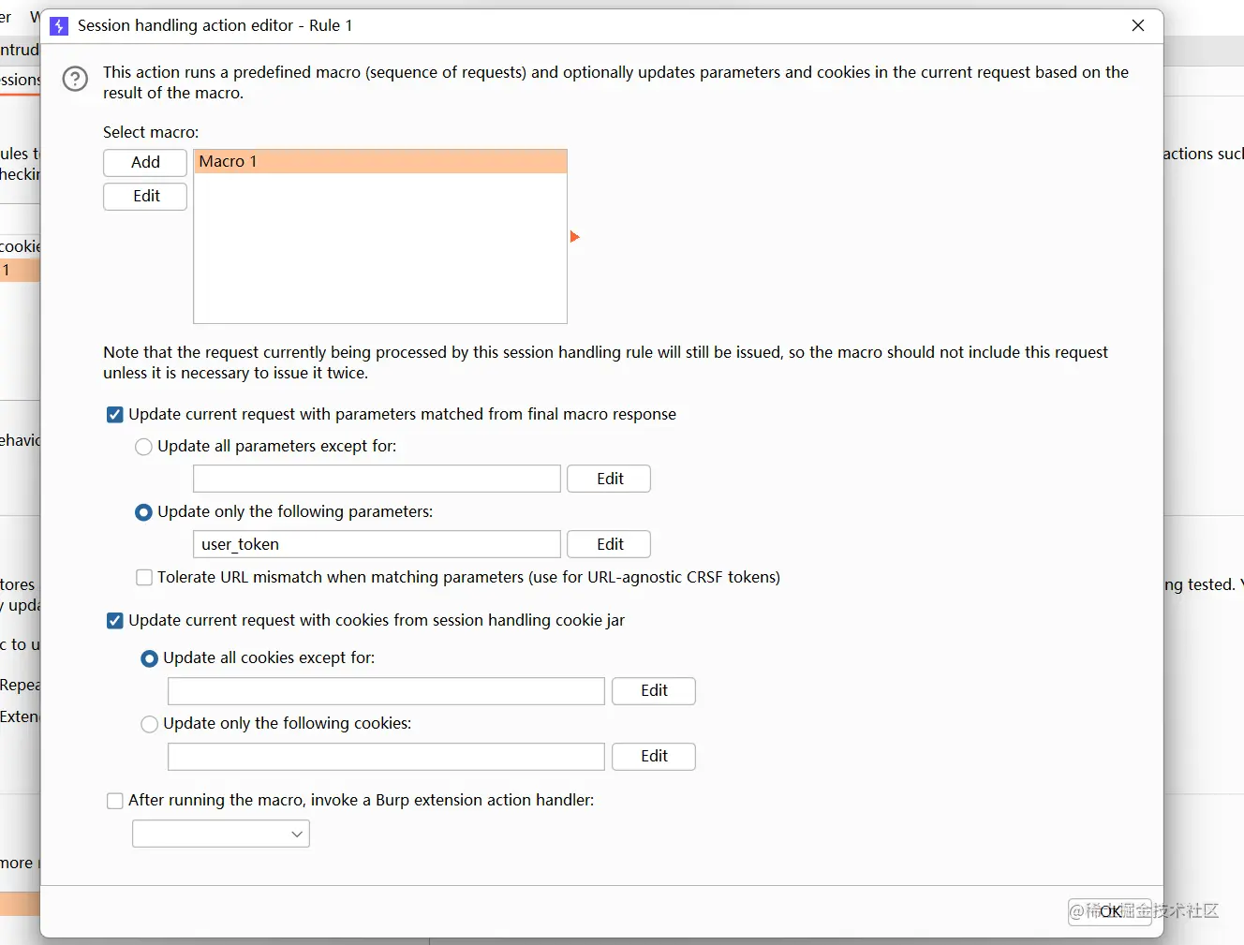Open the extension action handler dropdown
Viewport: 1244px width, 945px height.
221,834
